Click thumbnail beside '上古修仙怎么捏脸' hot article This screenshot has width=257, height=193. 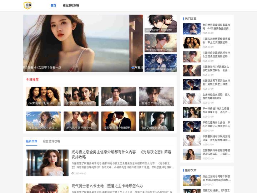pos(192,99)
